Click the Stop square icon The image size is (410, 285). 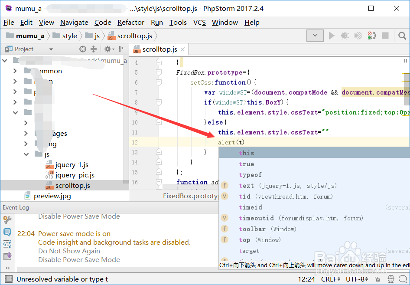[385, 36]
